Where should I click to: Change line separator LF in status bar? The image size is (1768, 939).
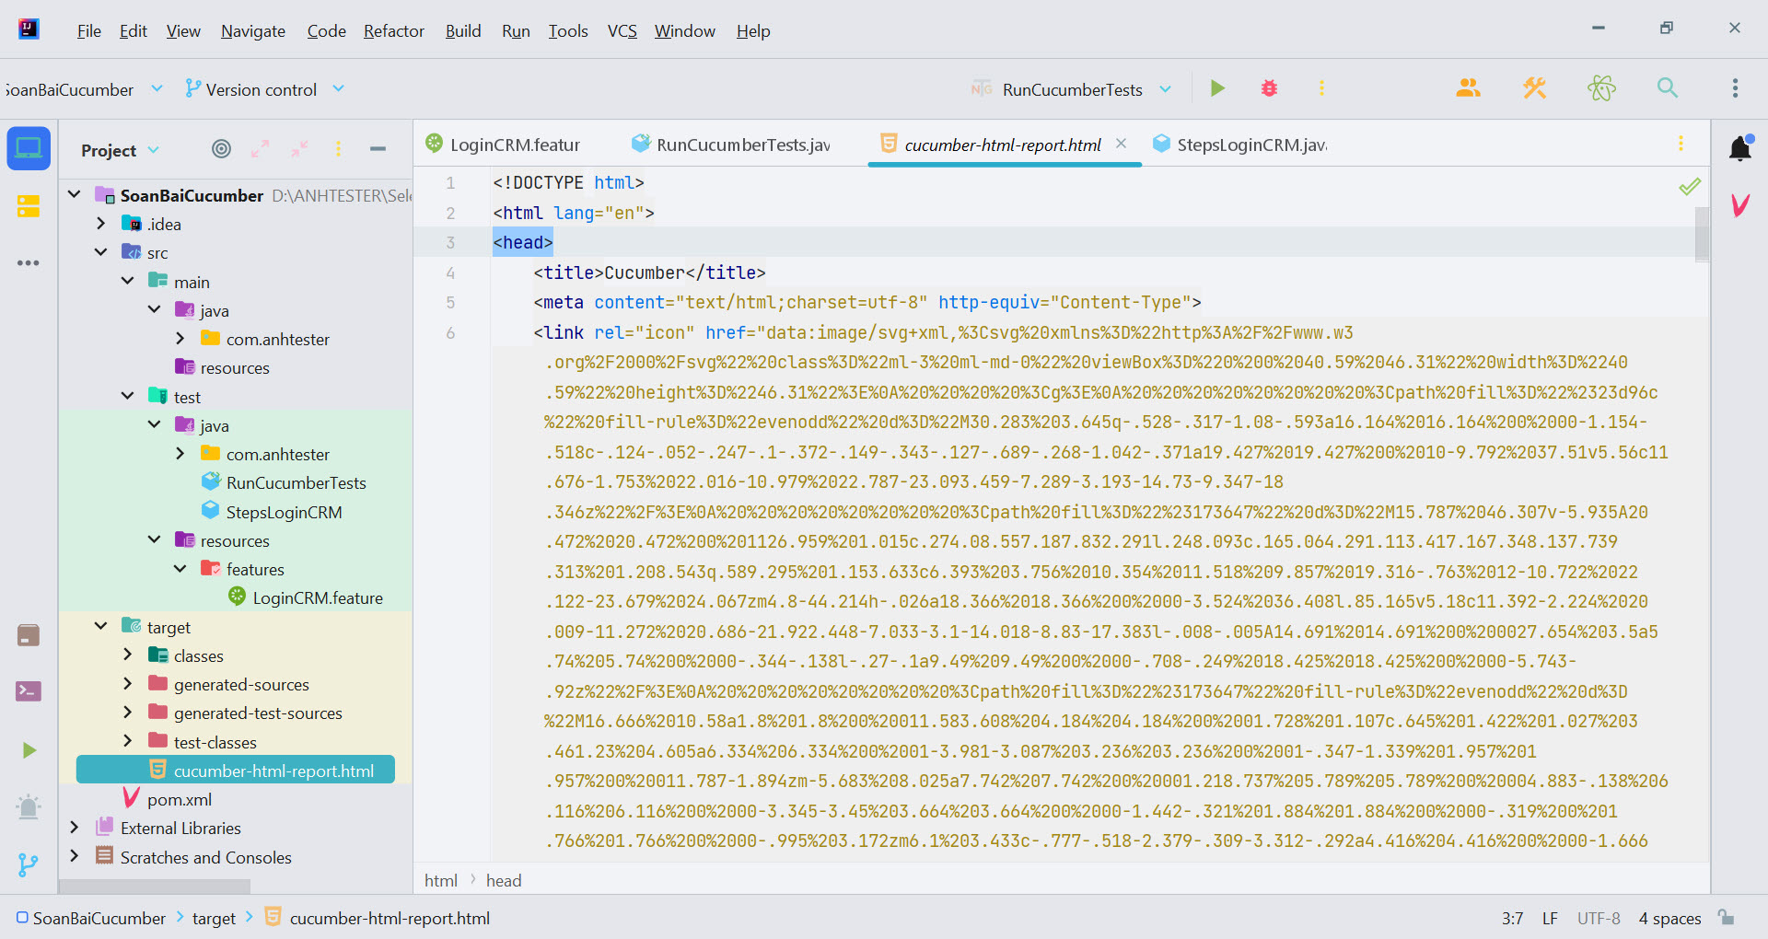click(1551, 918)
